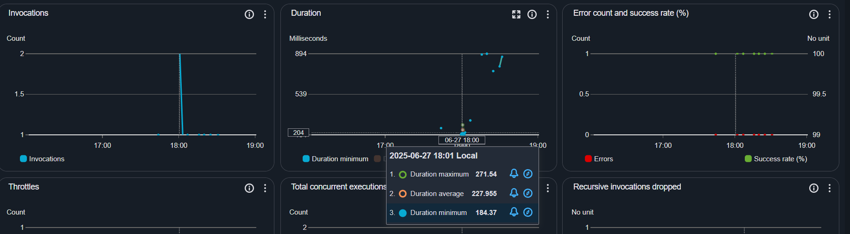Click value 271.54 in the tooltip
The width and height of the screenshot is (850, 234).
click(486, 174)
